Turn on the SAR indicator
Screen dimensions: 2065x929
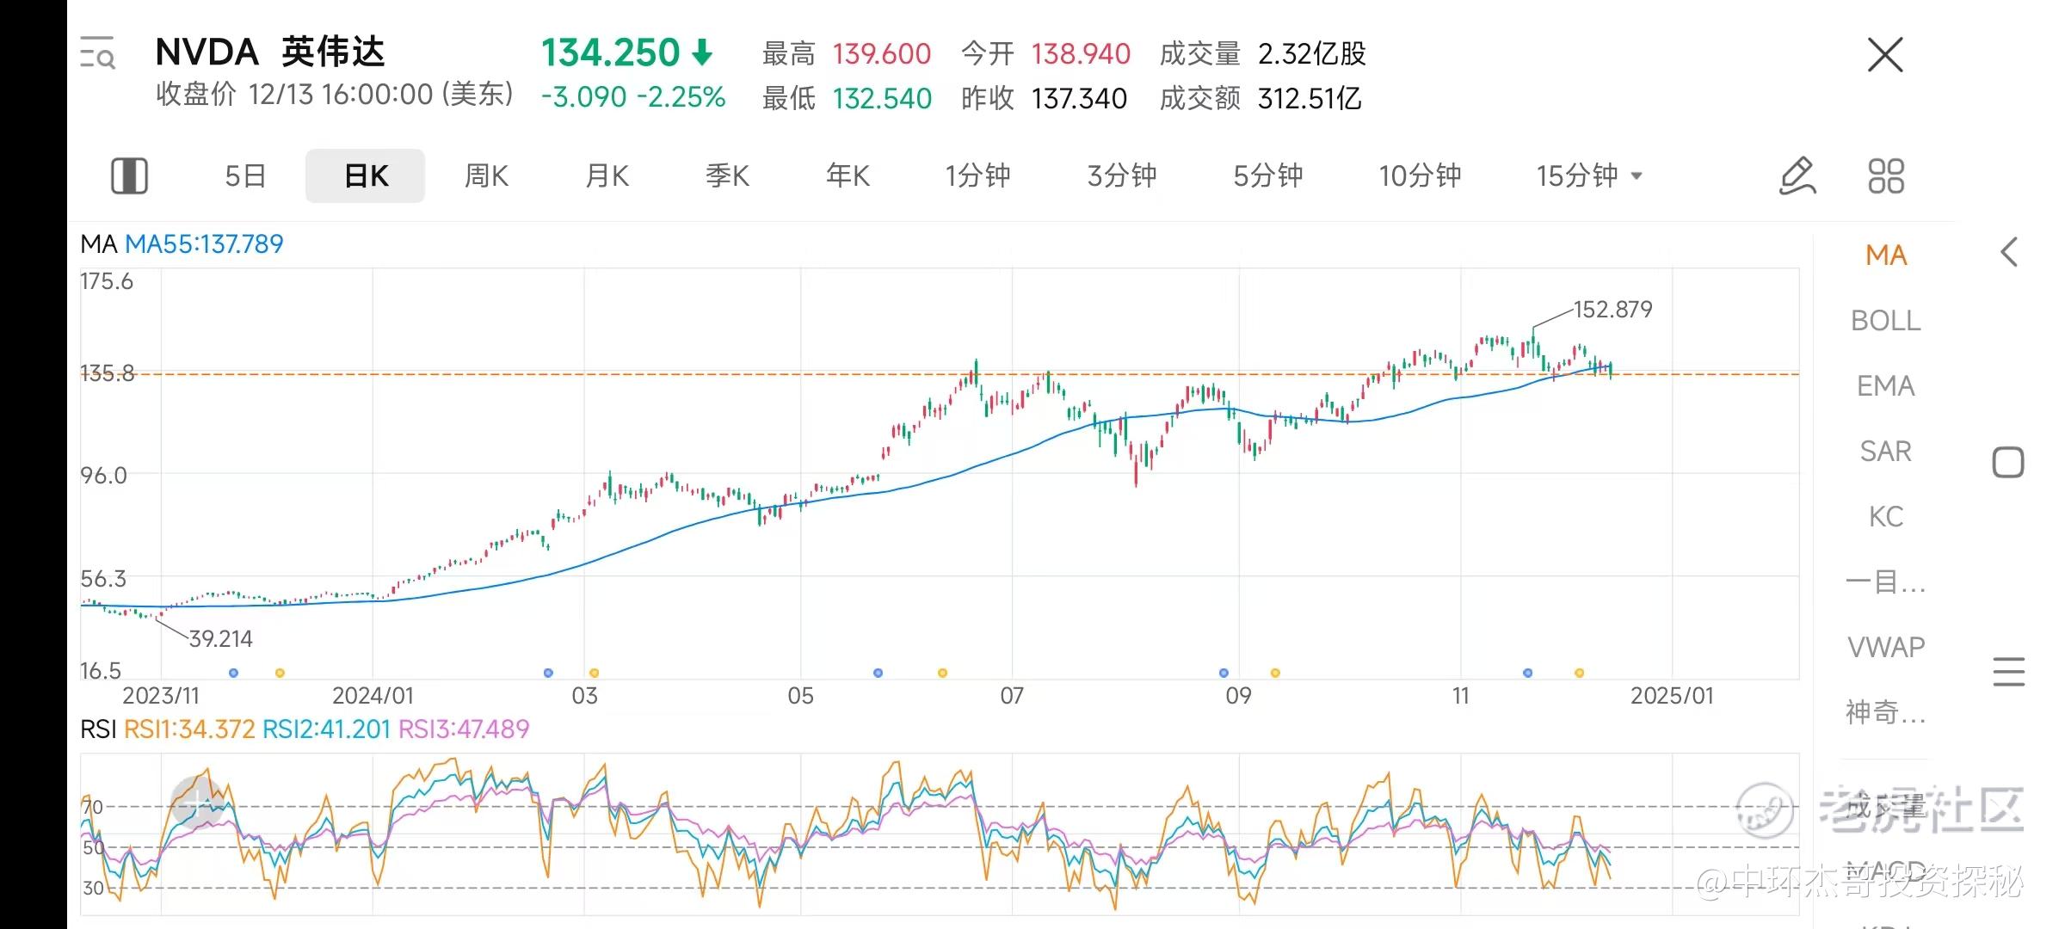1885,452
